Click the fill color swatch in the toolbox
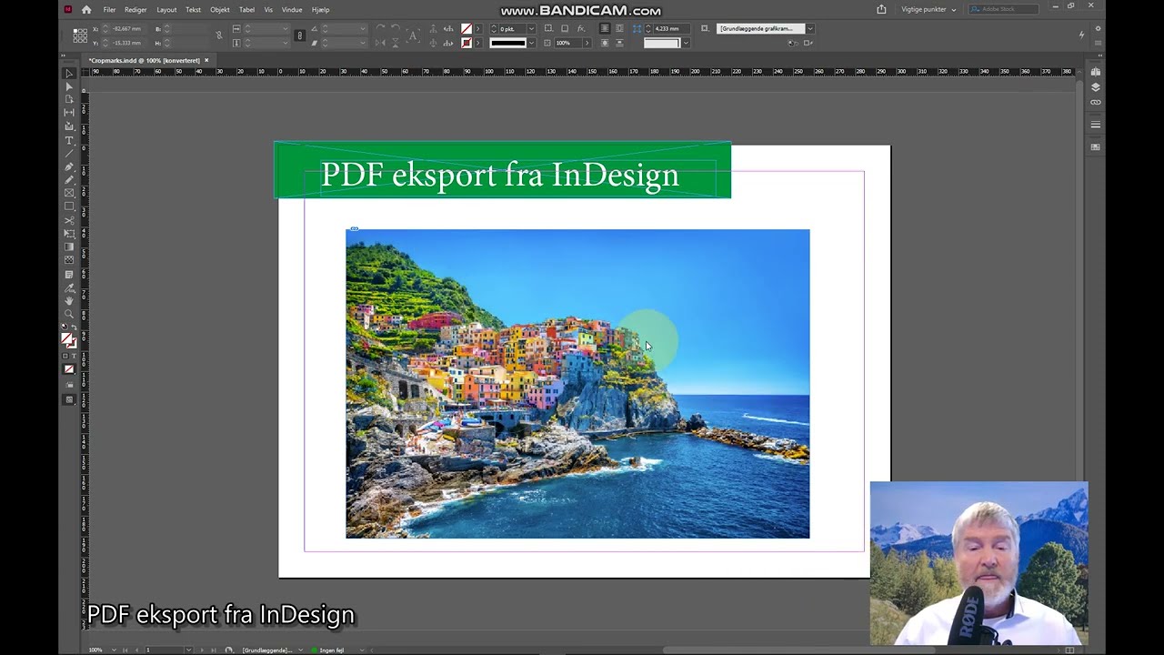1164x655 pixels. 66,339
